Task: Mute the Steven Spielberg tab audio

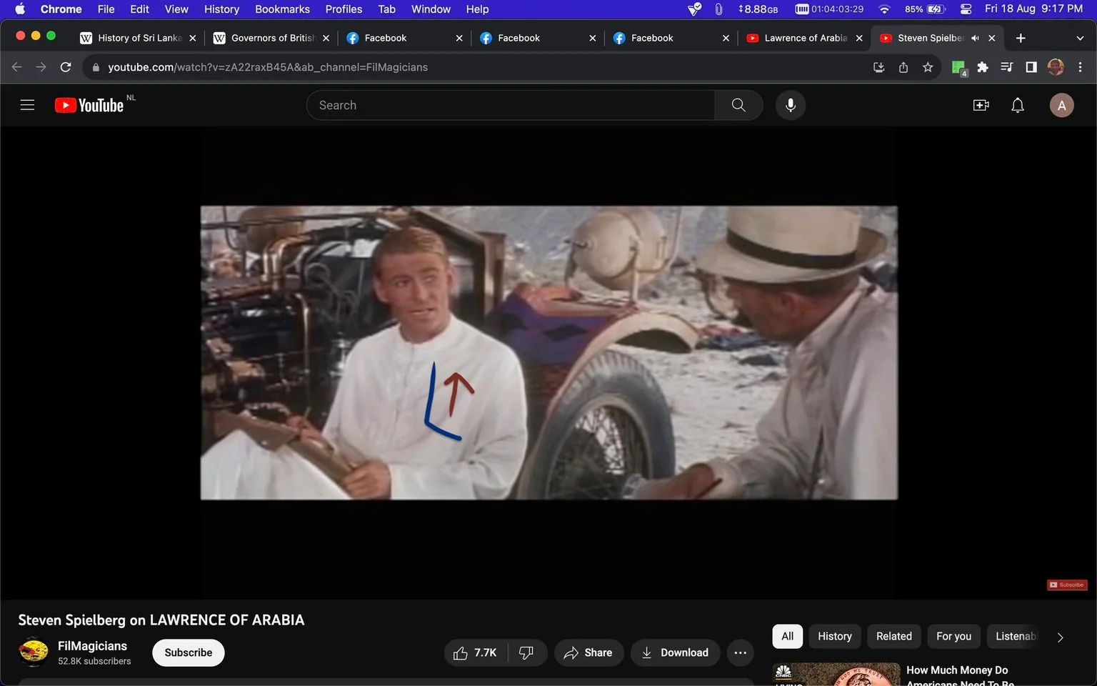Action: click(x=975, y=38)
